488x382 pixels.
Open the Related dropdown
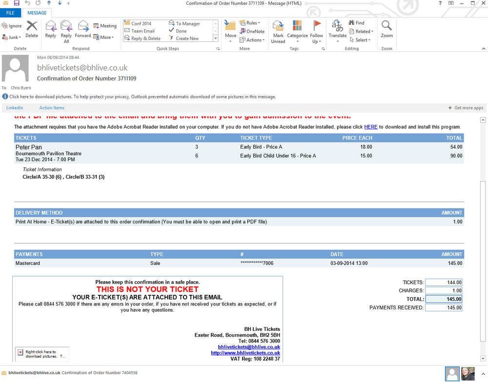tap(361, 31)
